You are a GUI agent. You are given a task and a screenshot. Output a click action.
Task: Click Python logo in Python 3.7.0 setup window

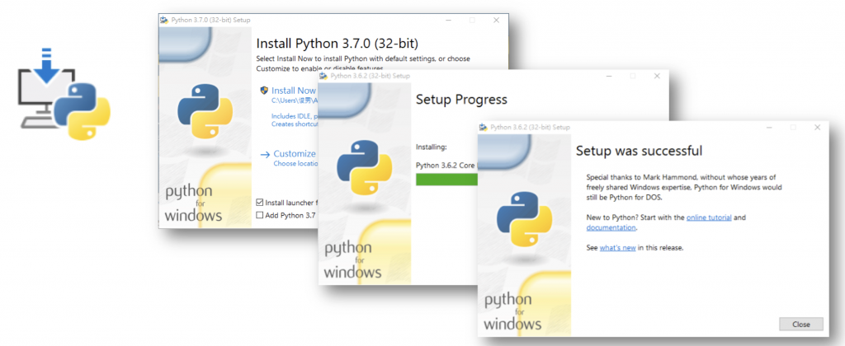click(x=205, y=111)
